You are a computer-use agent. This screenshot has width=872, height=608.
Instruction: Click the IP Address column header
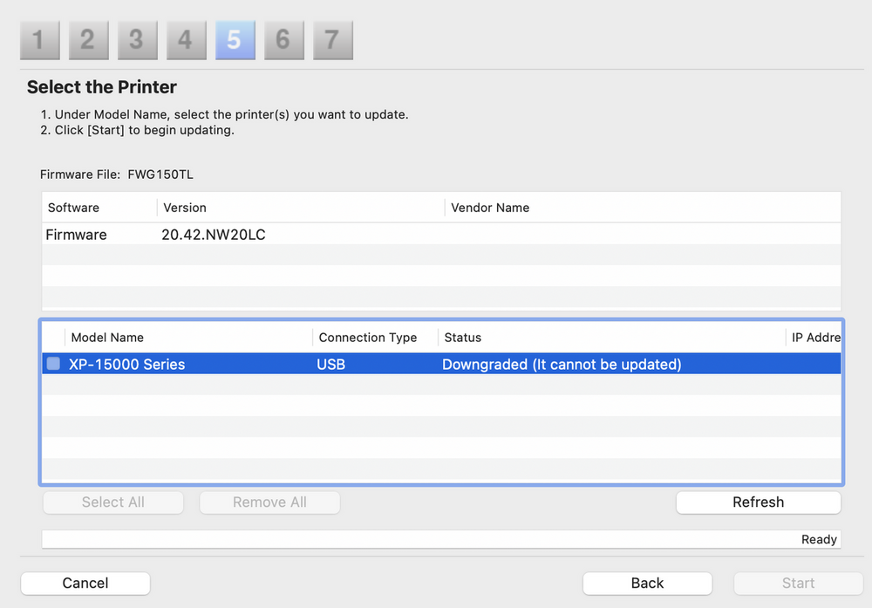tap(815, 338)
